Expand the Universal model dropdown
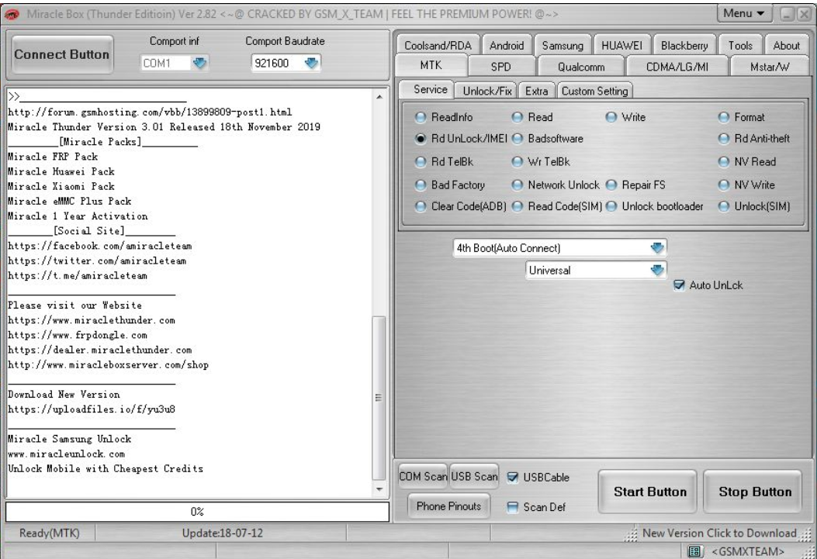The height and width of the screenshot is (559, 817). (658, 271)
